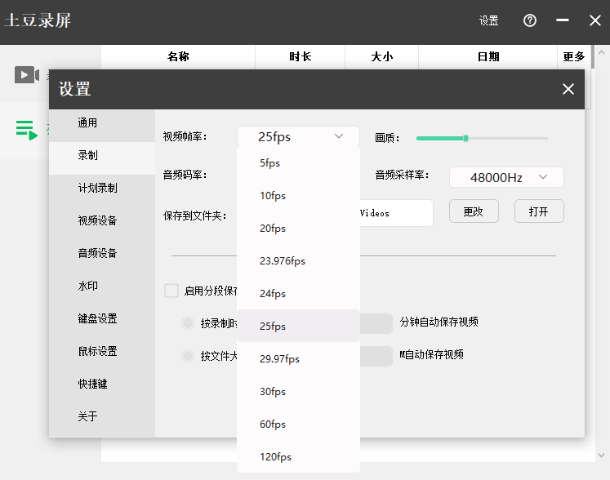This screenshot has height=480, width=610.
Task: Click the 日期 column header
Action: point(488,57)
